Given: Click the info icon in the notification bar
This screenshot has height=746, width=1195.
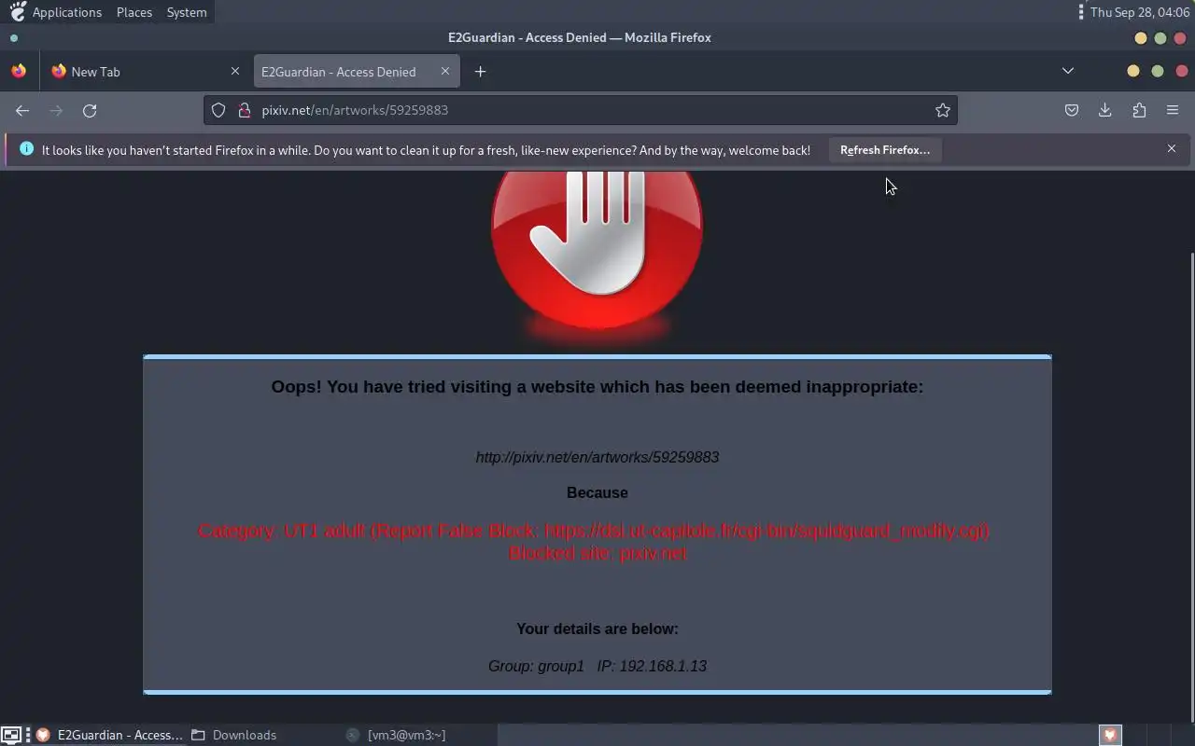Looking at the screenshot, I should pos(26,149).
